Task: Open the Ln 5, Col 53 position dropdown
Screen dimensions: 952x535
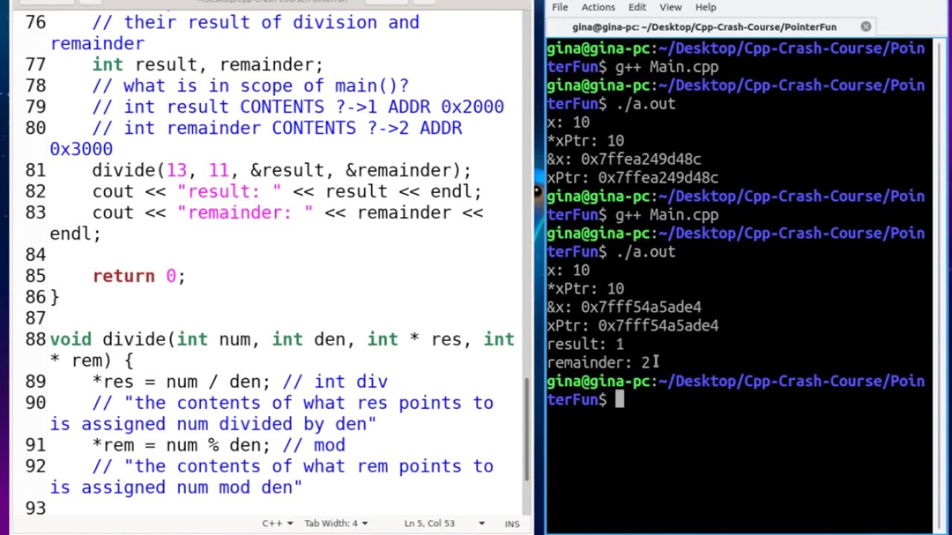Action: pyautogui.click(x=445, y=523)
